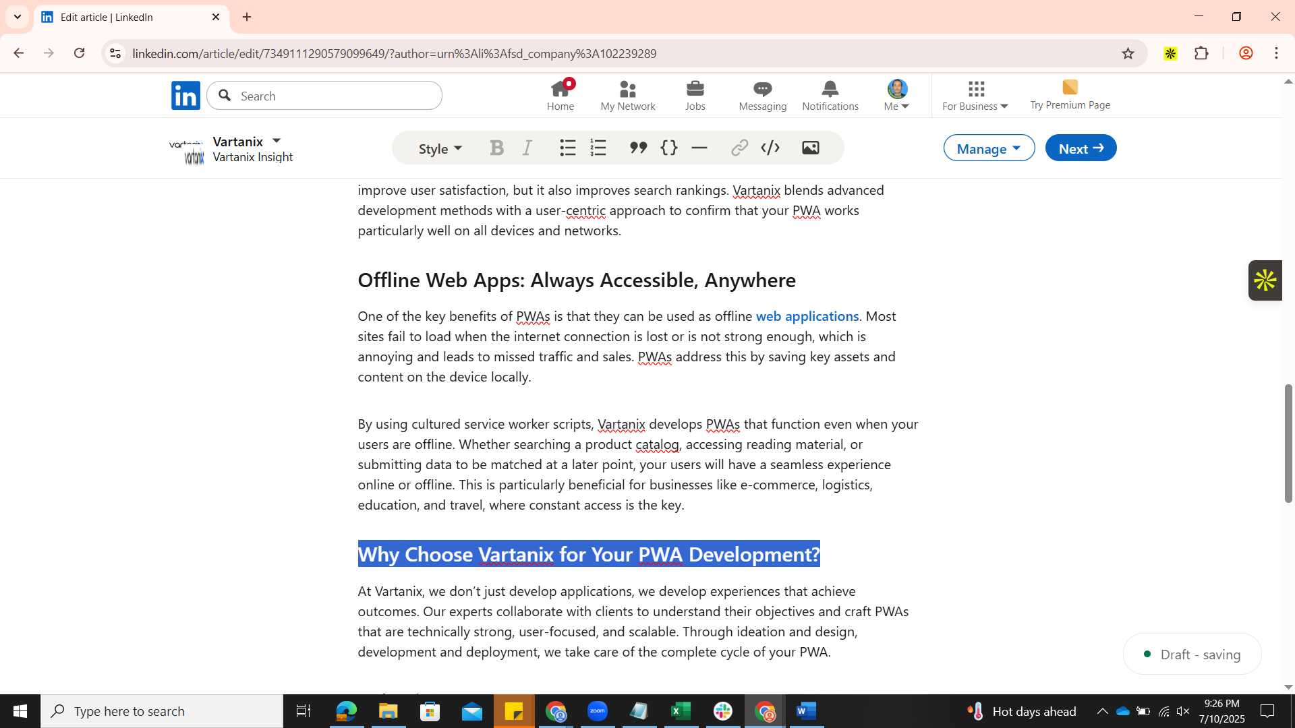This screenshot has height=728, width=1295.
Task: Open a new browser tab
Action: pyautogui.click(x=247, y=17)
